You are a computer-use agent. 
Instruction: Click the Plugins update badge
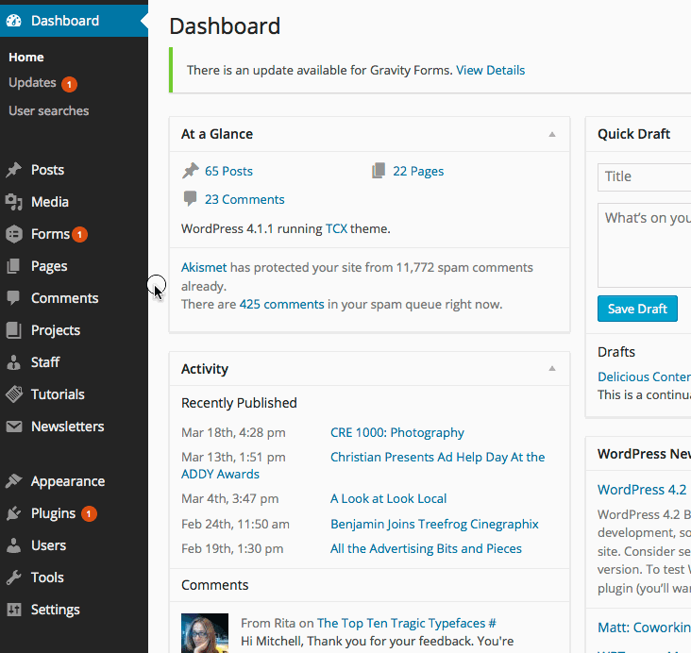coord(89,513)
